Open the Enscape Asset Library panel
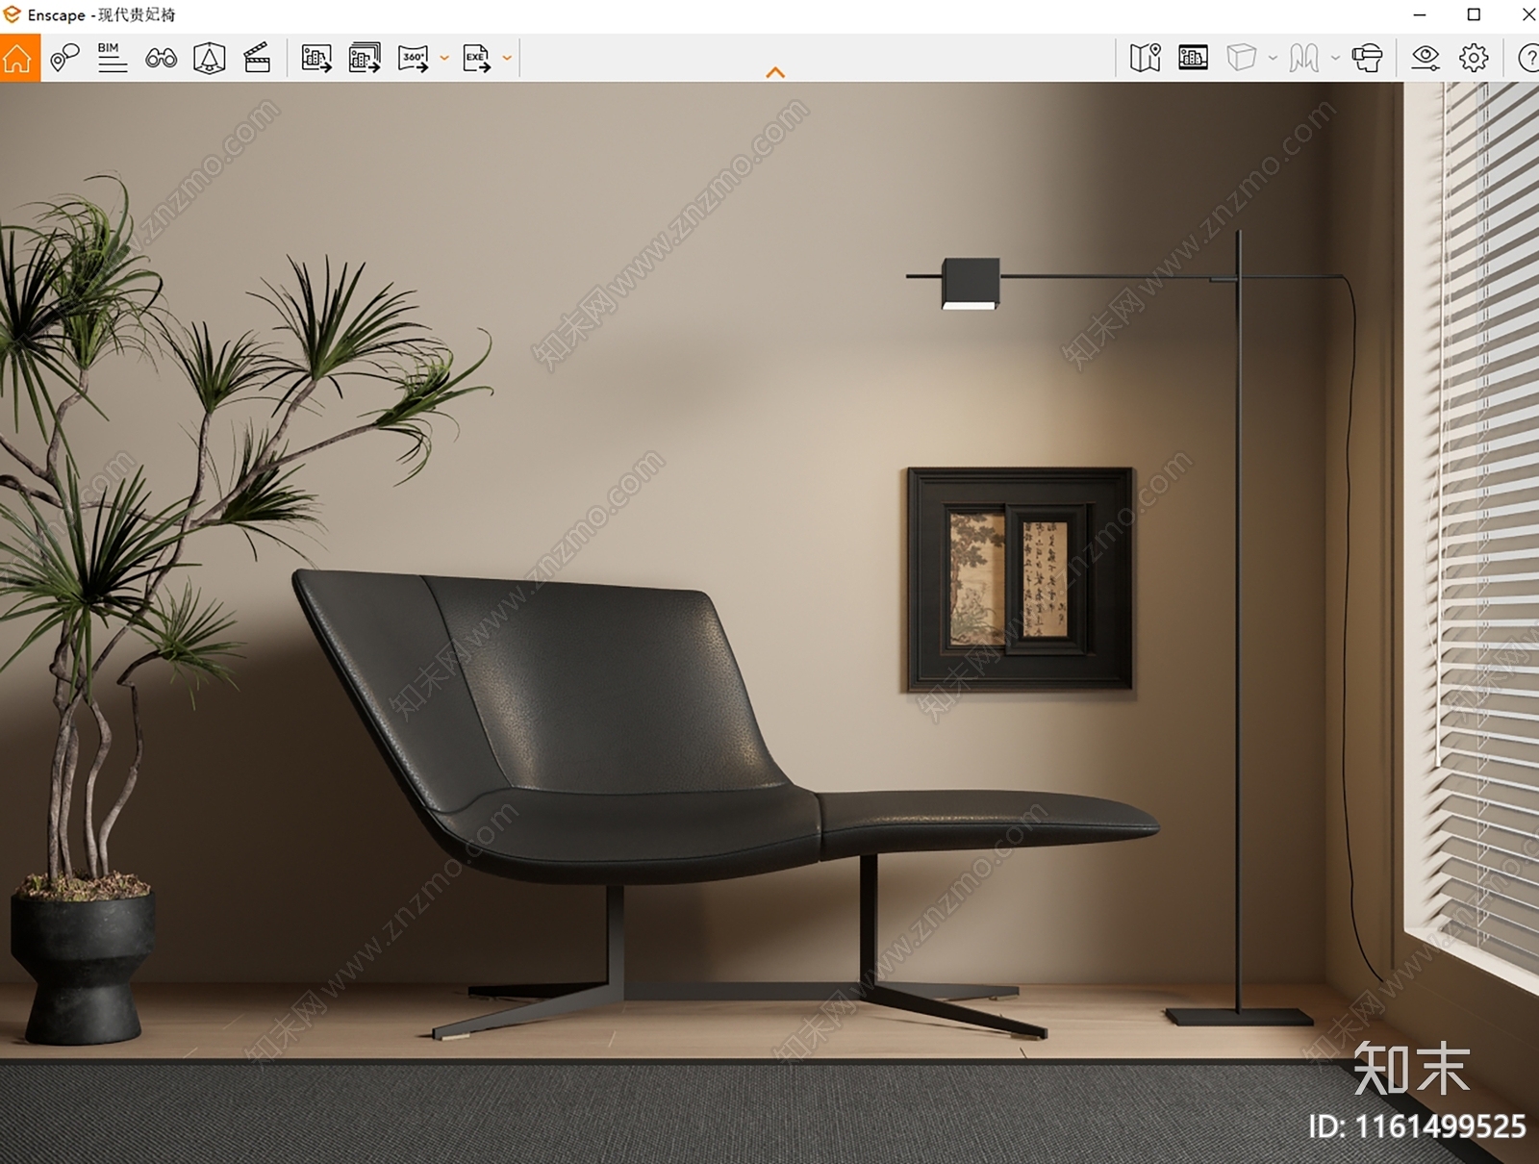Screen dimensions: 1539x1164 [1193, 58]
